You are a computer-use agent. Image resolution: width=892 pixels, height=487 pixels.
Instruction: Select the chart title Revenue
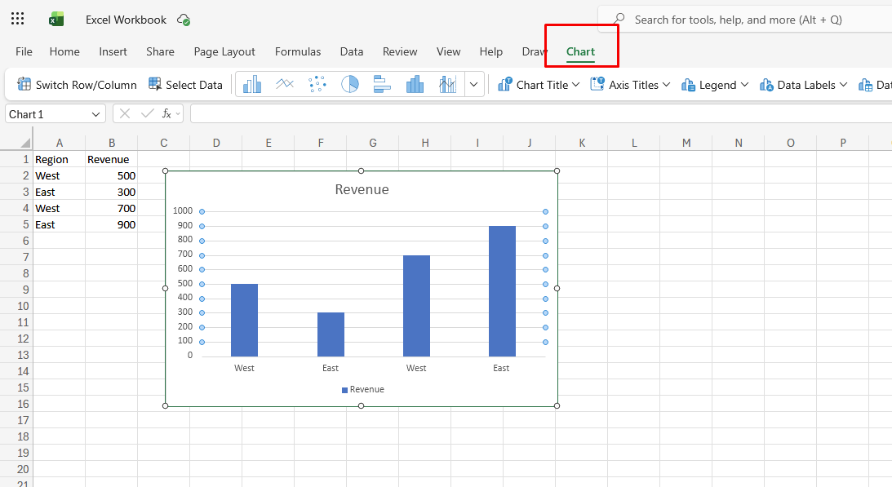click(x=362, y=189)
